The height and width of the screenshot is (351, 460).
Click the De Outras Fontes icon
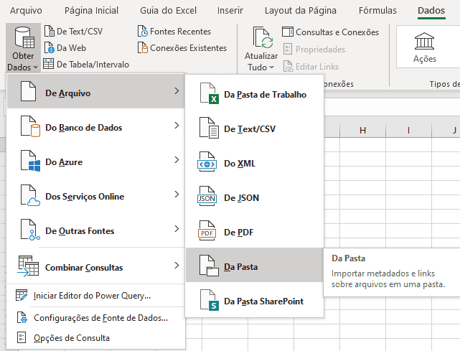pos(31,230)
